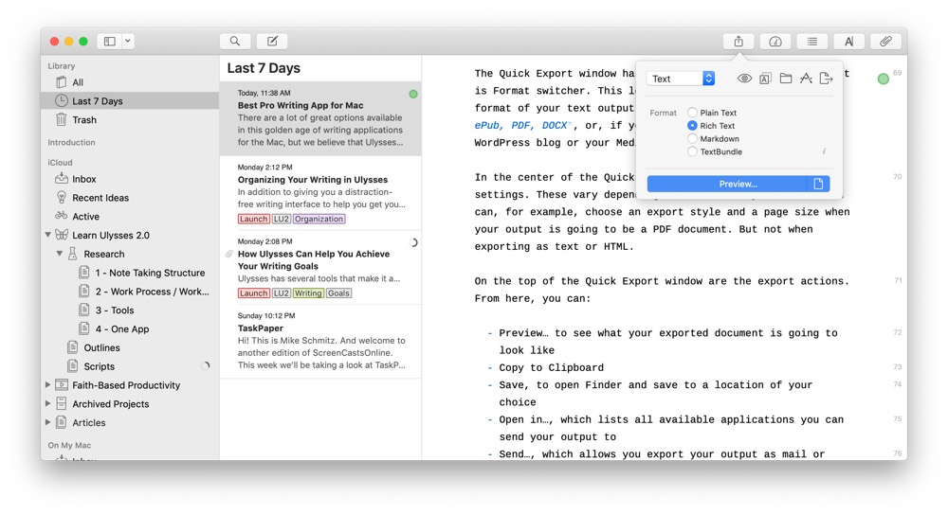Viewport: 948px width, 514px height.
Task: Click the Open in app icon in popover
Action: click(806, 79)
